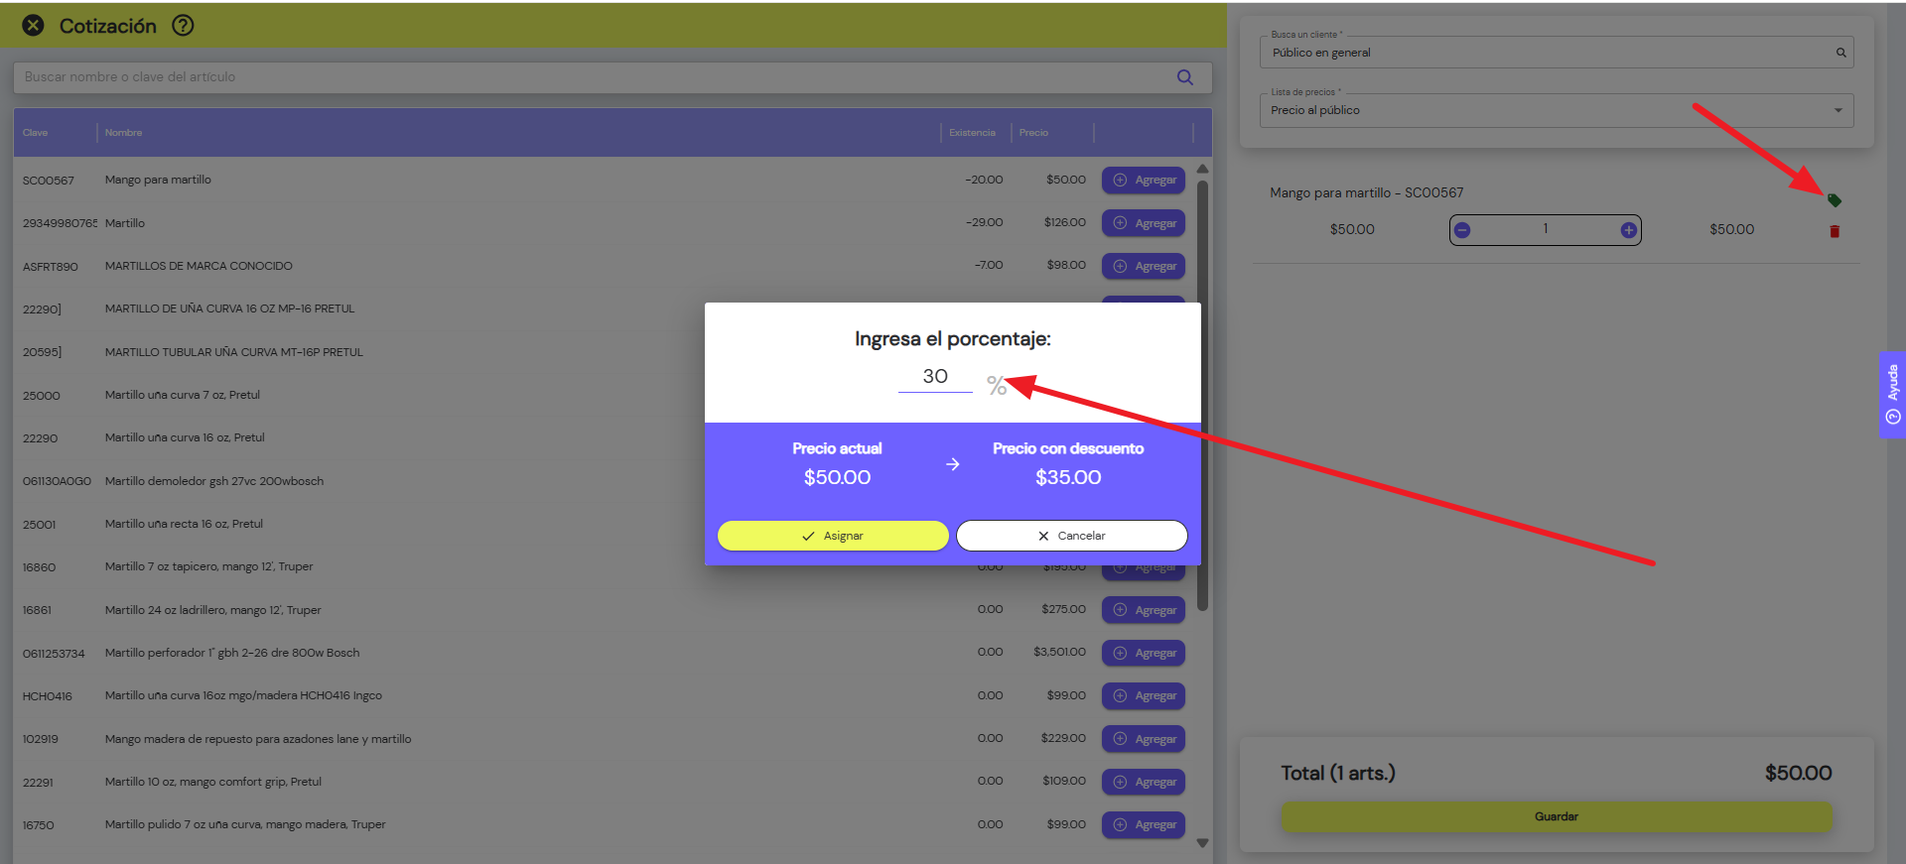Increase quantity with plus button
1906x864 pixels.
[x=1628, y=230]
